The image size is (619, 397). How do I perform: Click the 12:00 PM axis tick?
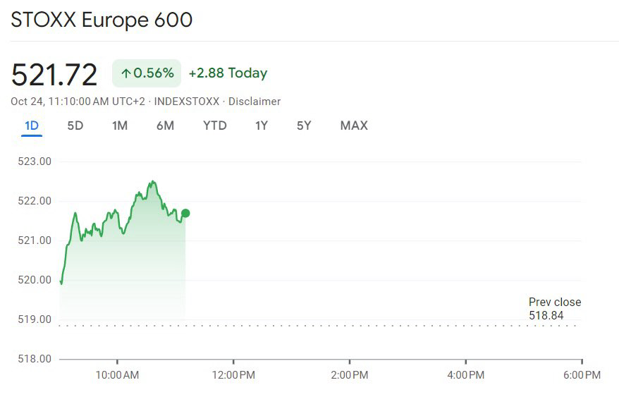(x=233, y=362)
